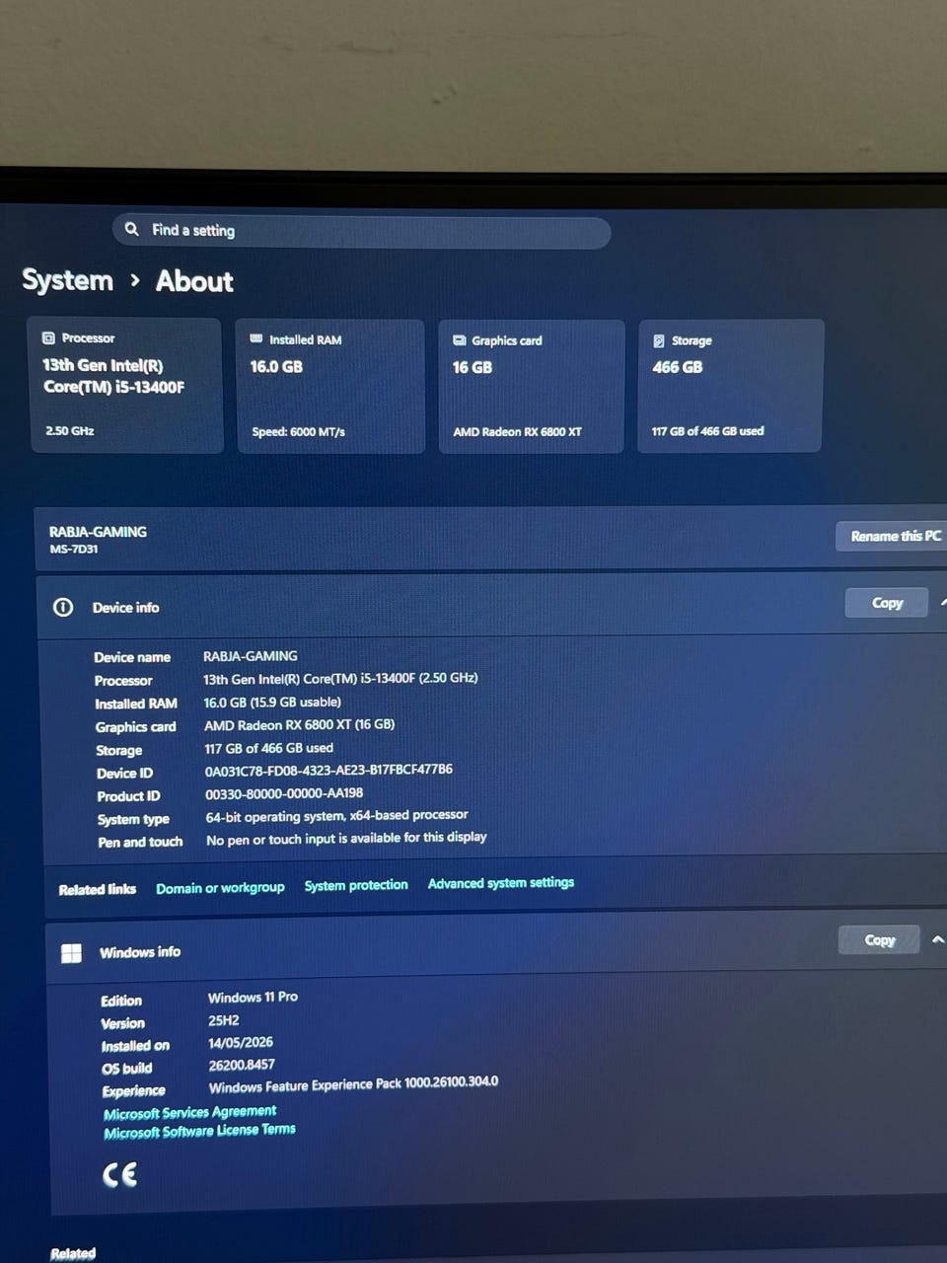Click the Storage card icon
Screen dimensions: 947x1263
click(x=659, y=340)
